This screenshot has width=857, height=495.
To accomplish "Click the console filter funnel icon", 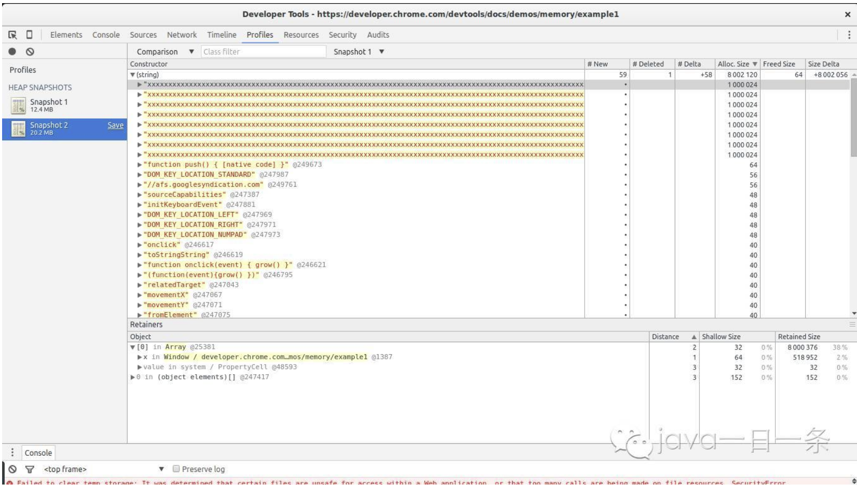I will click(x=29, y=469).
